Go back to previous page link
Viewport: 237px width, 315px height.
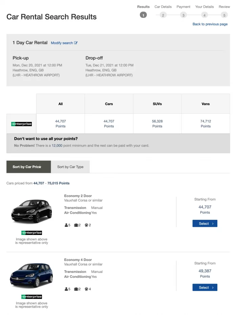(210, 24)
